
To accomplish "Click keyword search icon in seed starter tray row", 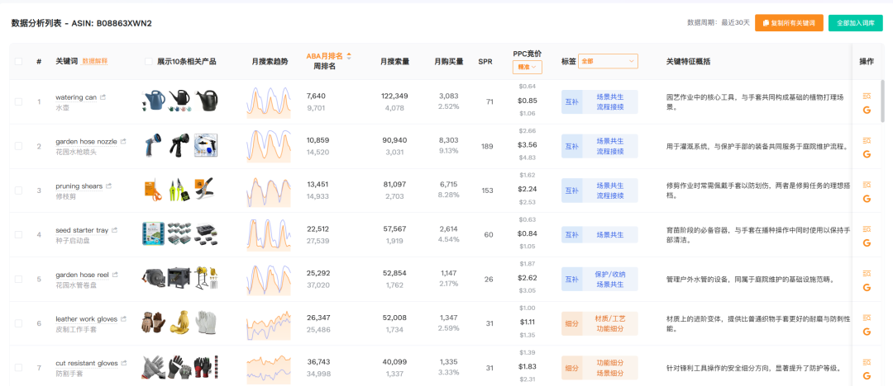I will pyautogui.click(x=867, y=229).
